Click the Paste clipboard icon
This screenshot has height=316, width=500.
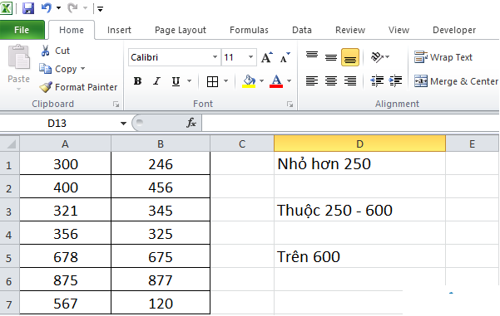tap(19, 57)
